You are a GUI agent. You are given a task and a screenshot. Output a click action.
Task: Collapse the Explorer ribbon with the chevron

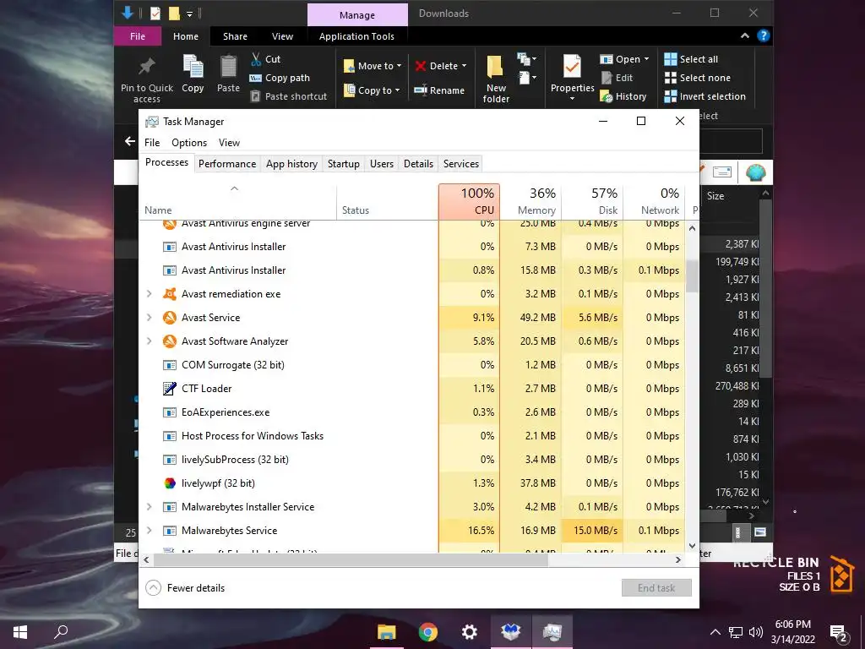(745, 35)
